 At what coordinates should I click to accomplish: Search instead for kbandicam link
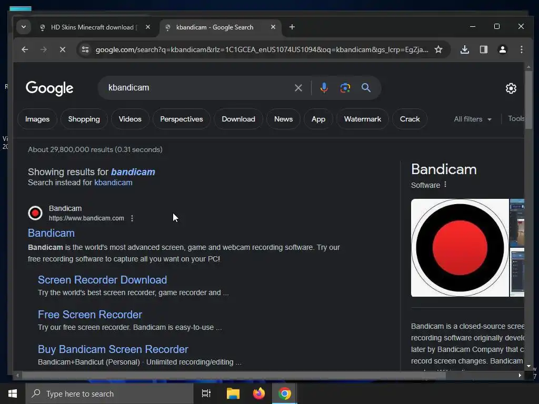[113, 183]
